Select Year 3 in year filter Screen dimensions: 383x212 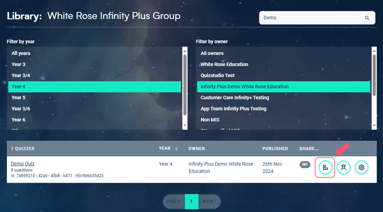(x=18, y=64)
